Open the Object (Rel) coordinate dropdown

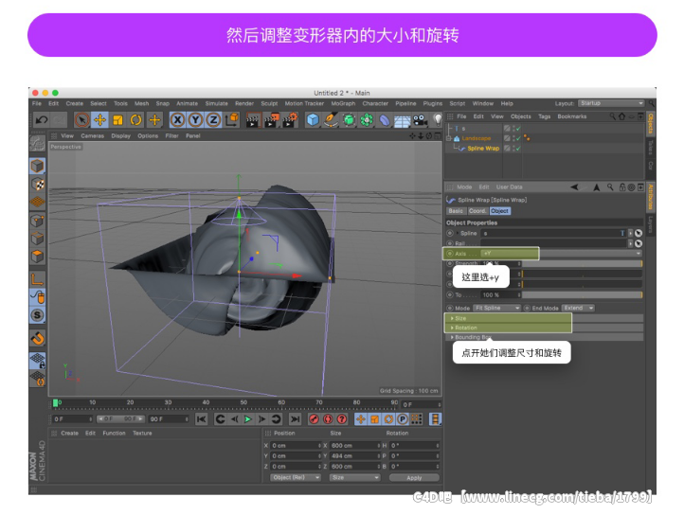pos(296,477)
